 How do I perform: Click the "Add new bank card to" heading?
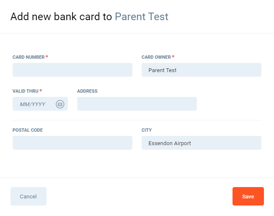click(61, 17)
